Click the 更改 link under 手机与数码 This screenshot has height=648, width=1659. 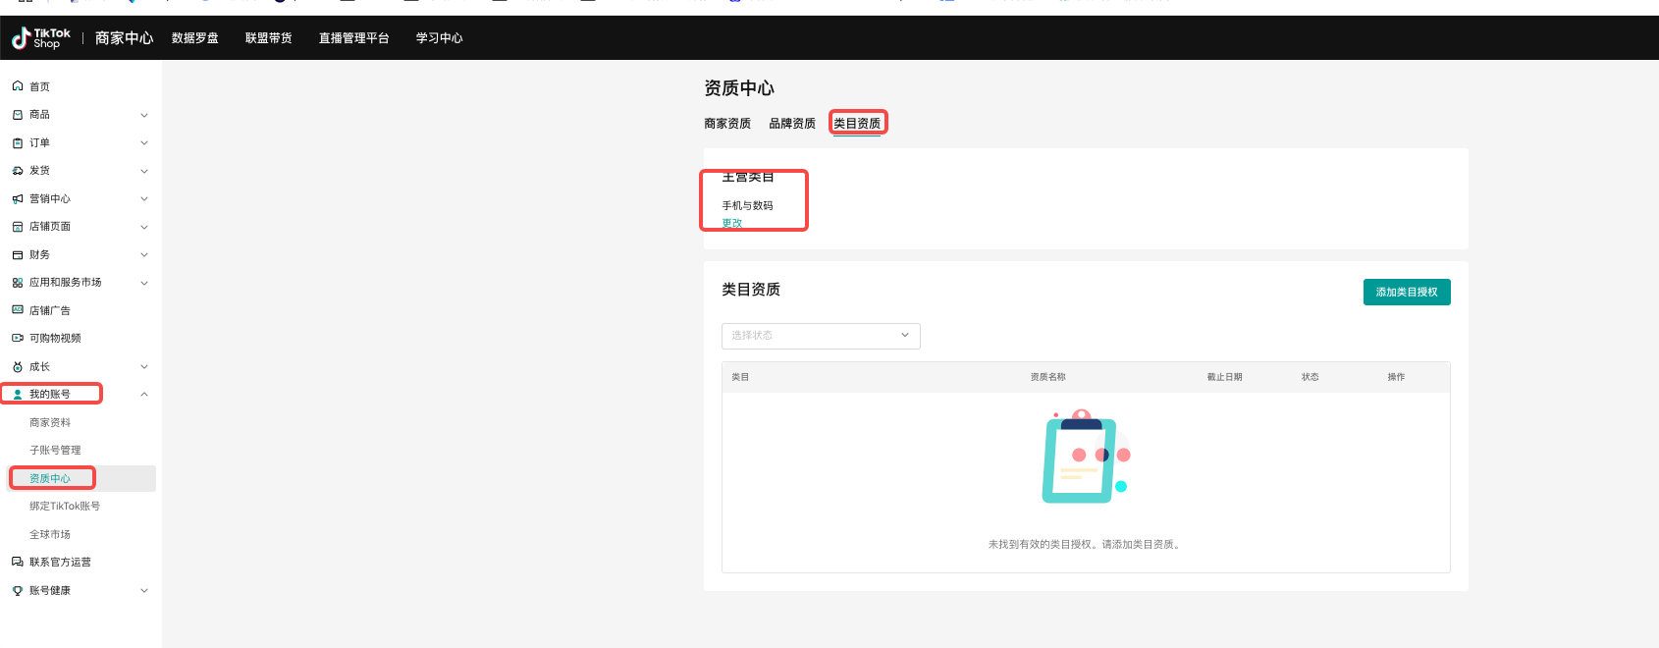click(x=732, y=224)
